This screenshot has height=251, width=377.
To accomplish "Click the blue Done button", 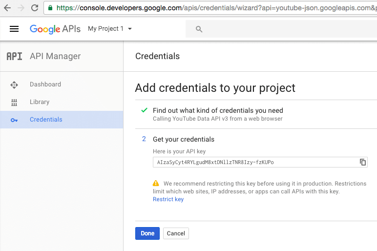I will 147,233.
